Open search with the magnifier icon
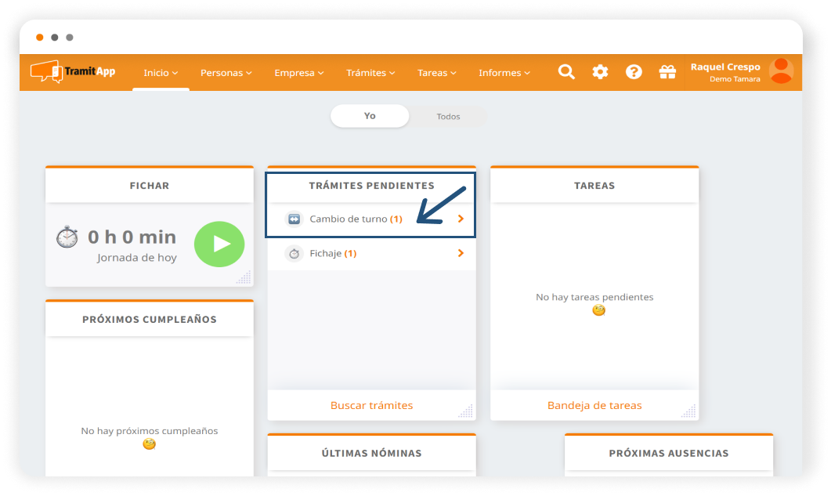The image size is (831, 496). pos(566,72)
